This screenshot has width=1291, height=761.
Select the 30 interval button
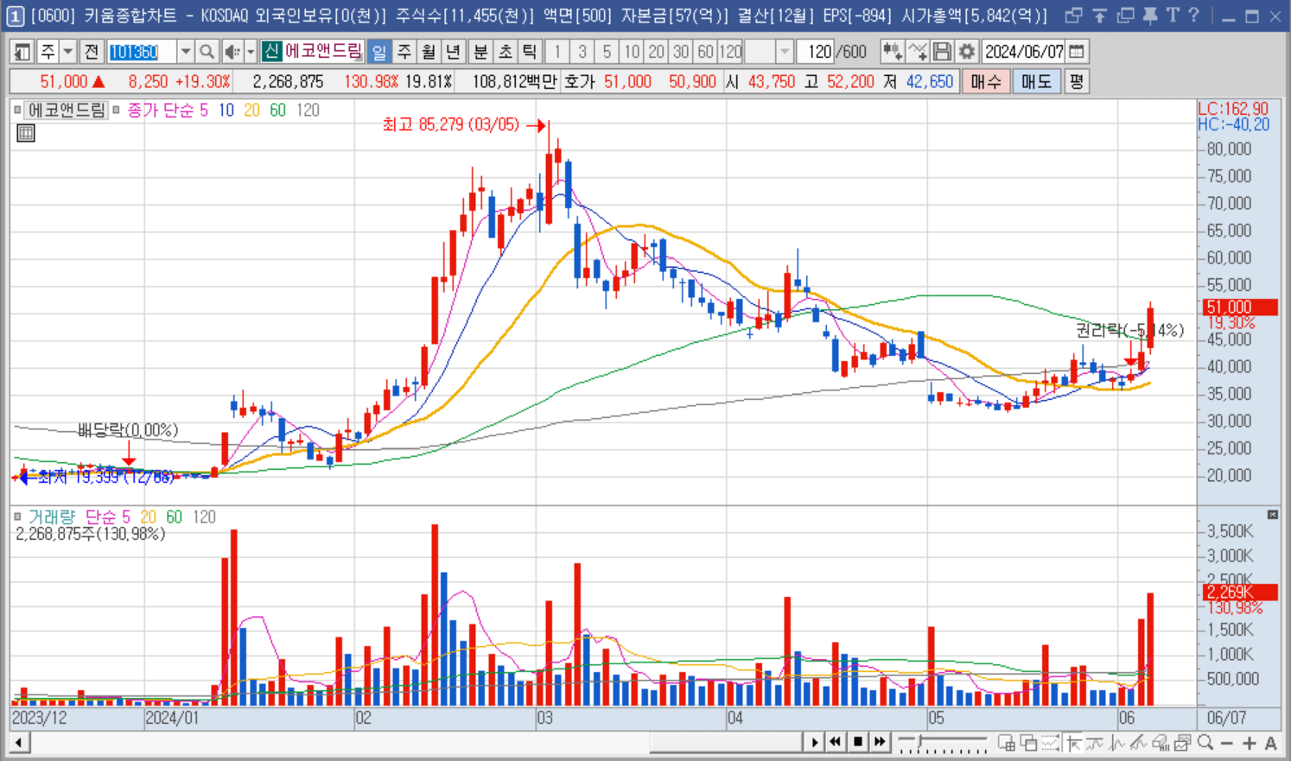pos(681,52)
